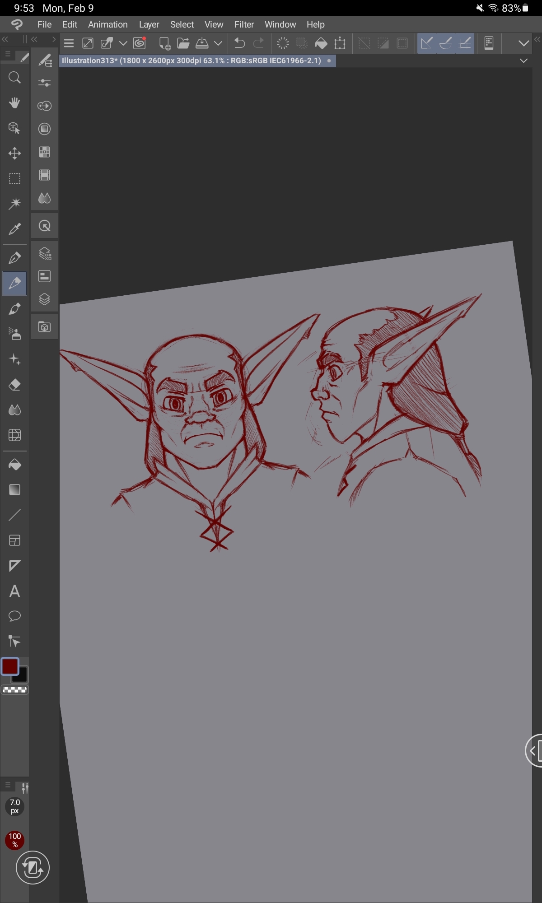Open the Animation menu
Screen dimensions: 542x903
pos(107,24)
